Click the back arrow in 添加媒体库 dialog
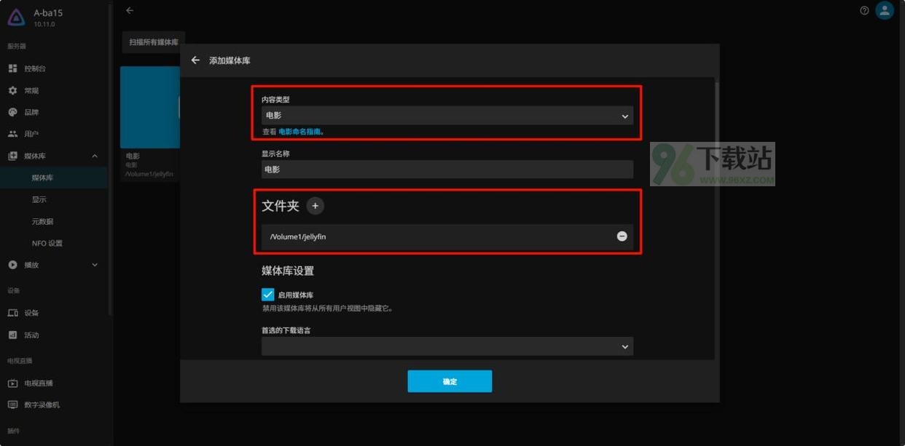Image resolution: width=905 pixels, height=446 pixels. click(x=195, y=60)
